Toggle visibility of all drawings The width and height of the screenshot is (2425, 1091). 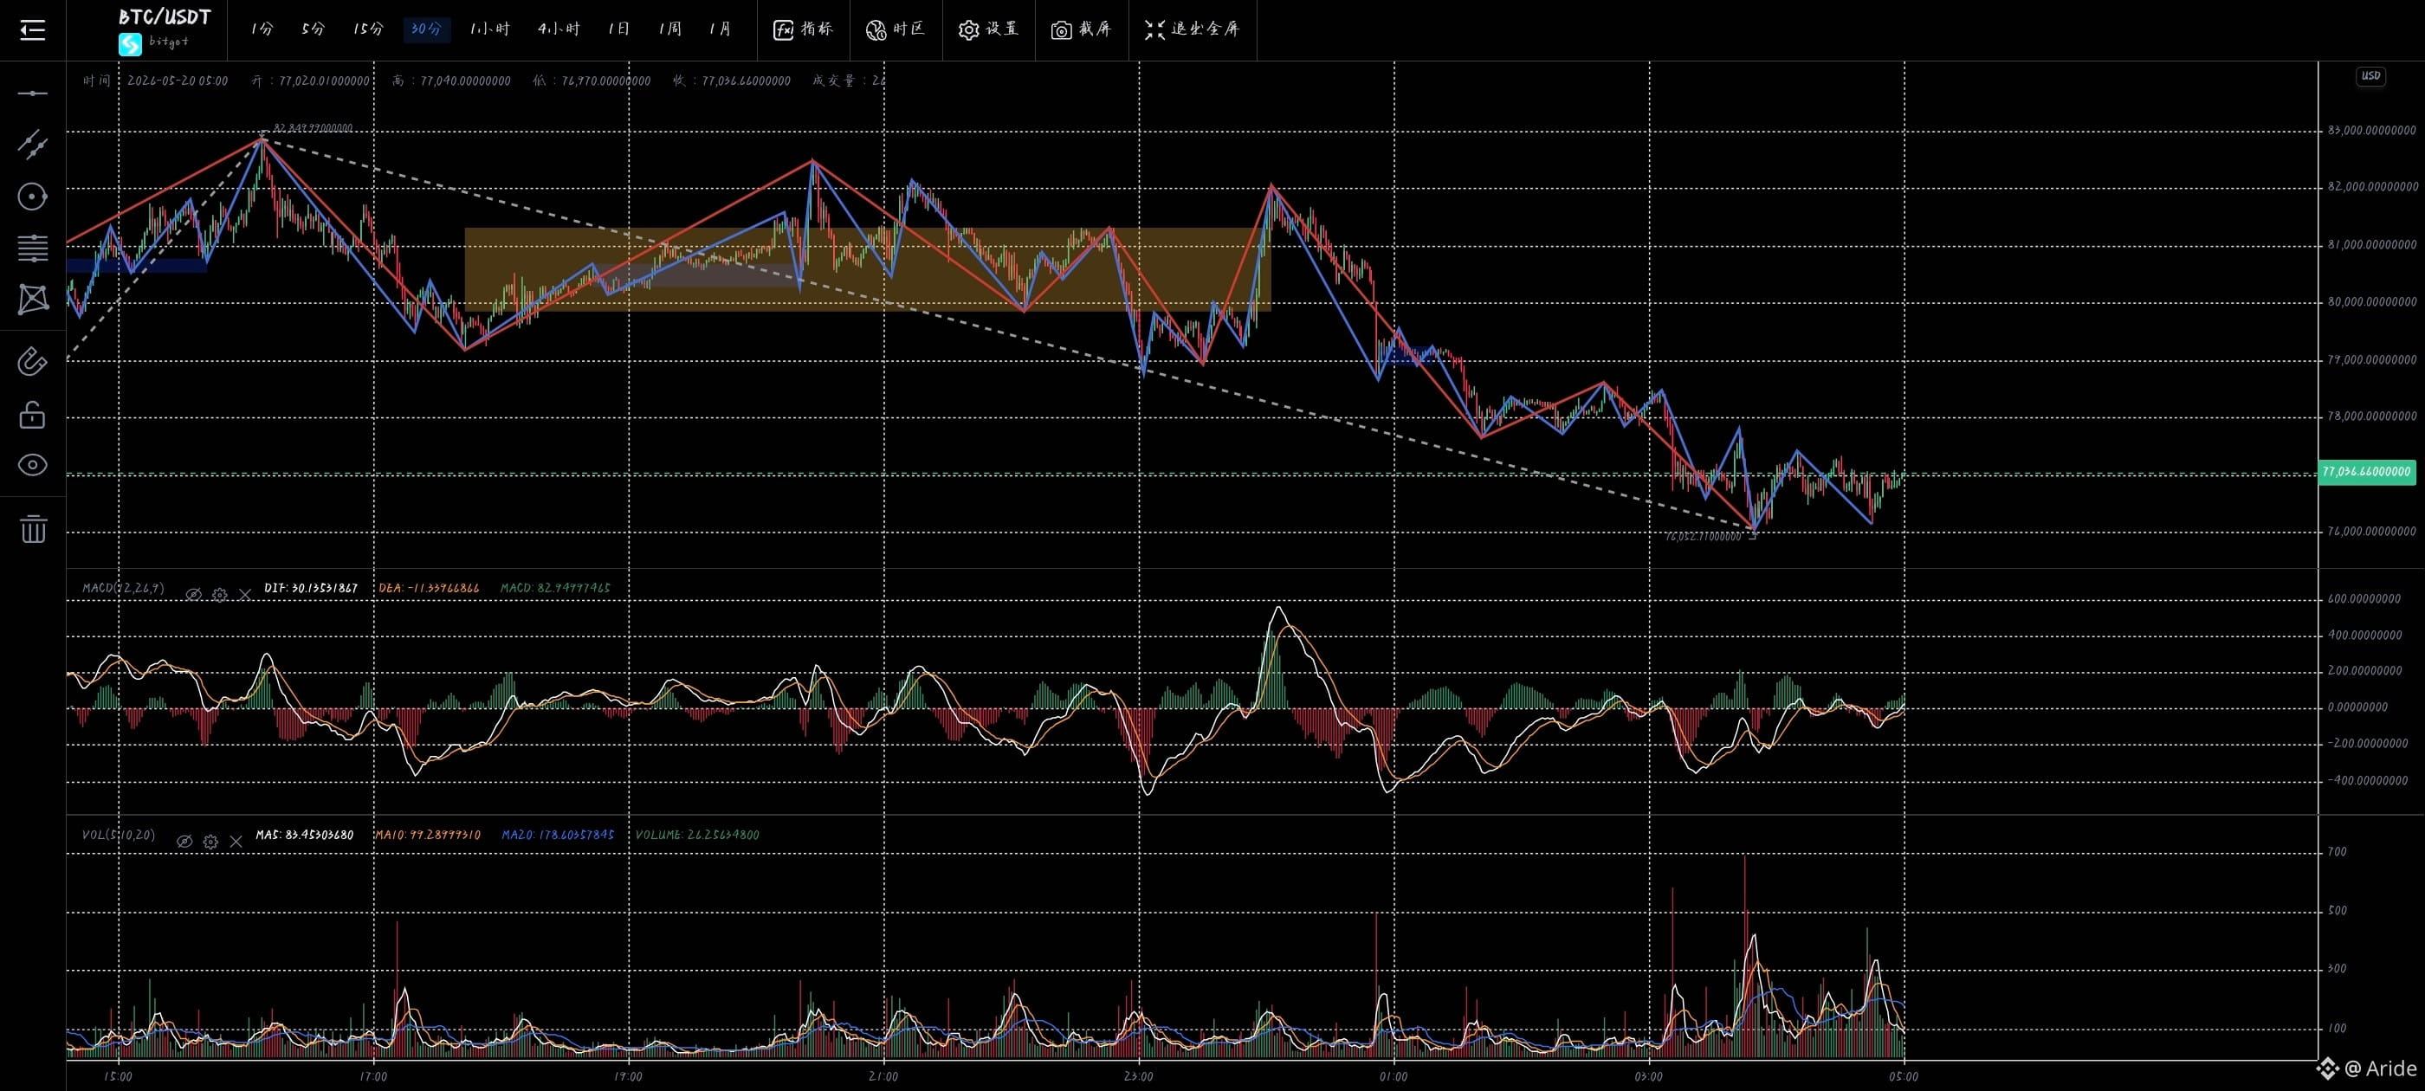pyautogui.click(x=33, y=465)
